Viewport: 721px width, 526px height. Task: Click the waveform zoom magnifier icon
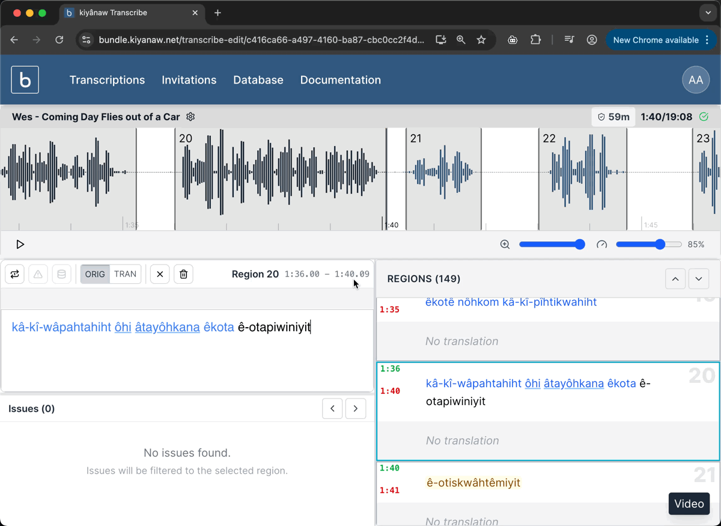505,245
